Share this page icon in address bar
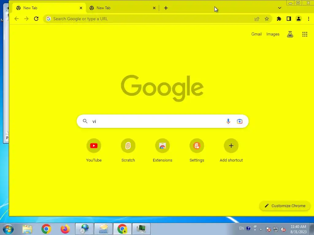Image resolution: width=314 pixels, height=235 pixels. (x=257, y=19)
